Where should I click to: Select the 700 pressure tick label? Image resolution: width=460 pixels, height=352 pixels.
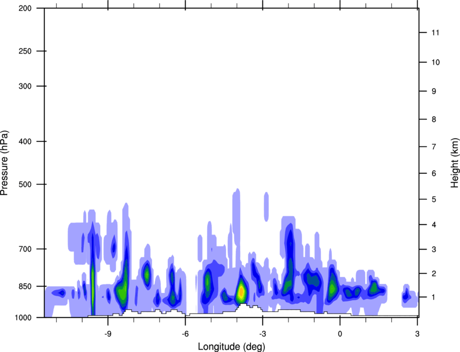point(25,249)
